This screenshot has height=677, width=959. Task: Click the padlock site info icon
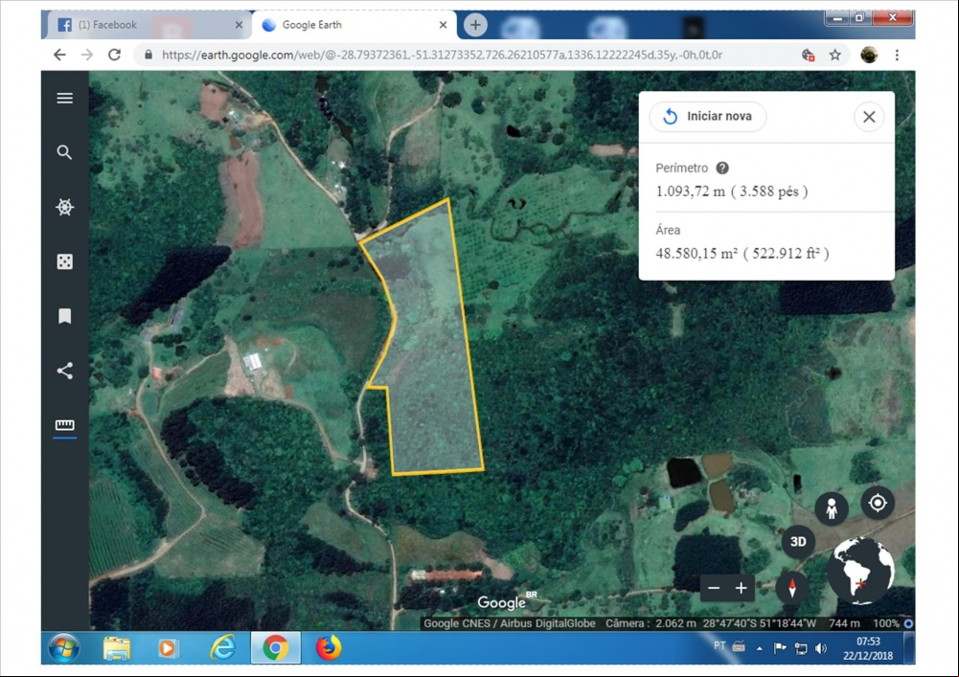coord(148,55)
